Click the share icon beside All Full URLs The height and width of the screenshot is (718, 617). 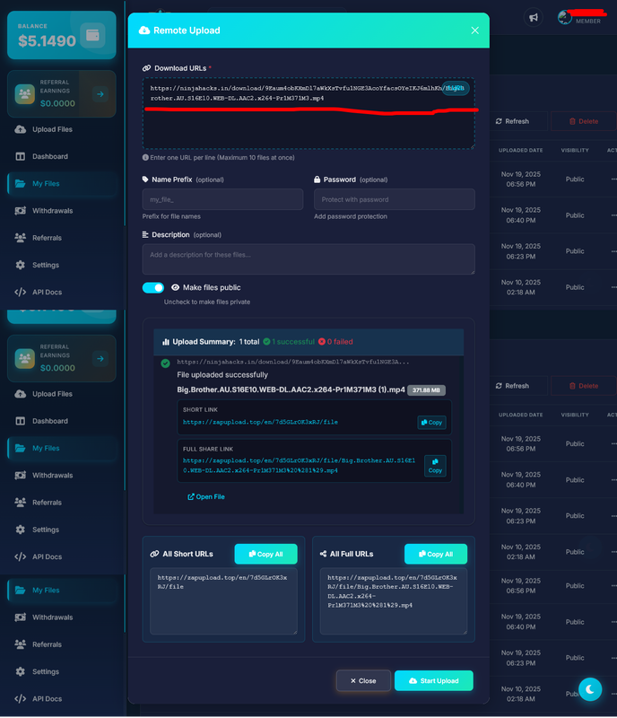[323, 554]
